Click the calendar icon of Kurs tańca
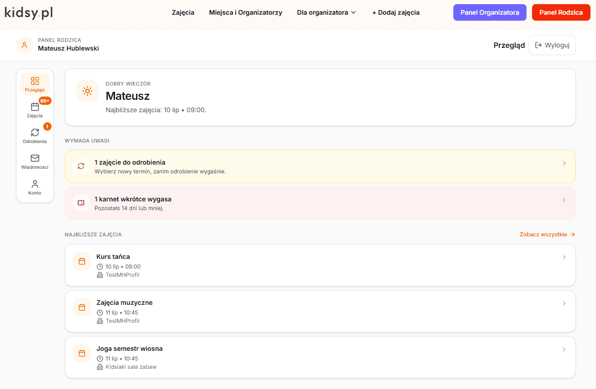The image size is (596, 389). (82, 261)
